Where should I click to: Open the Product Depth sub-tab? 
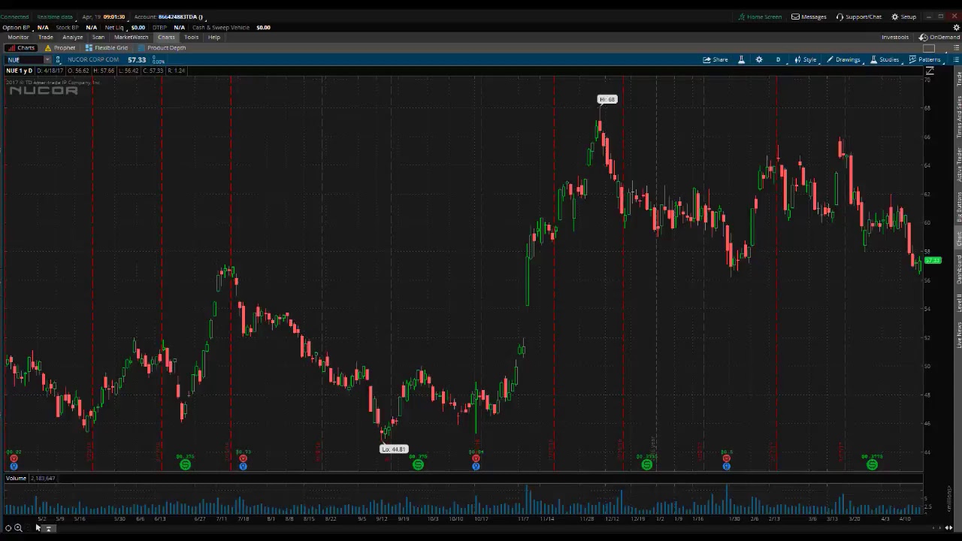[x=162, y=47]
